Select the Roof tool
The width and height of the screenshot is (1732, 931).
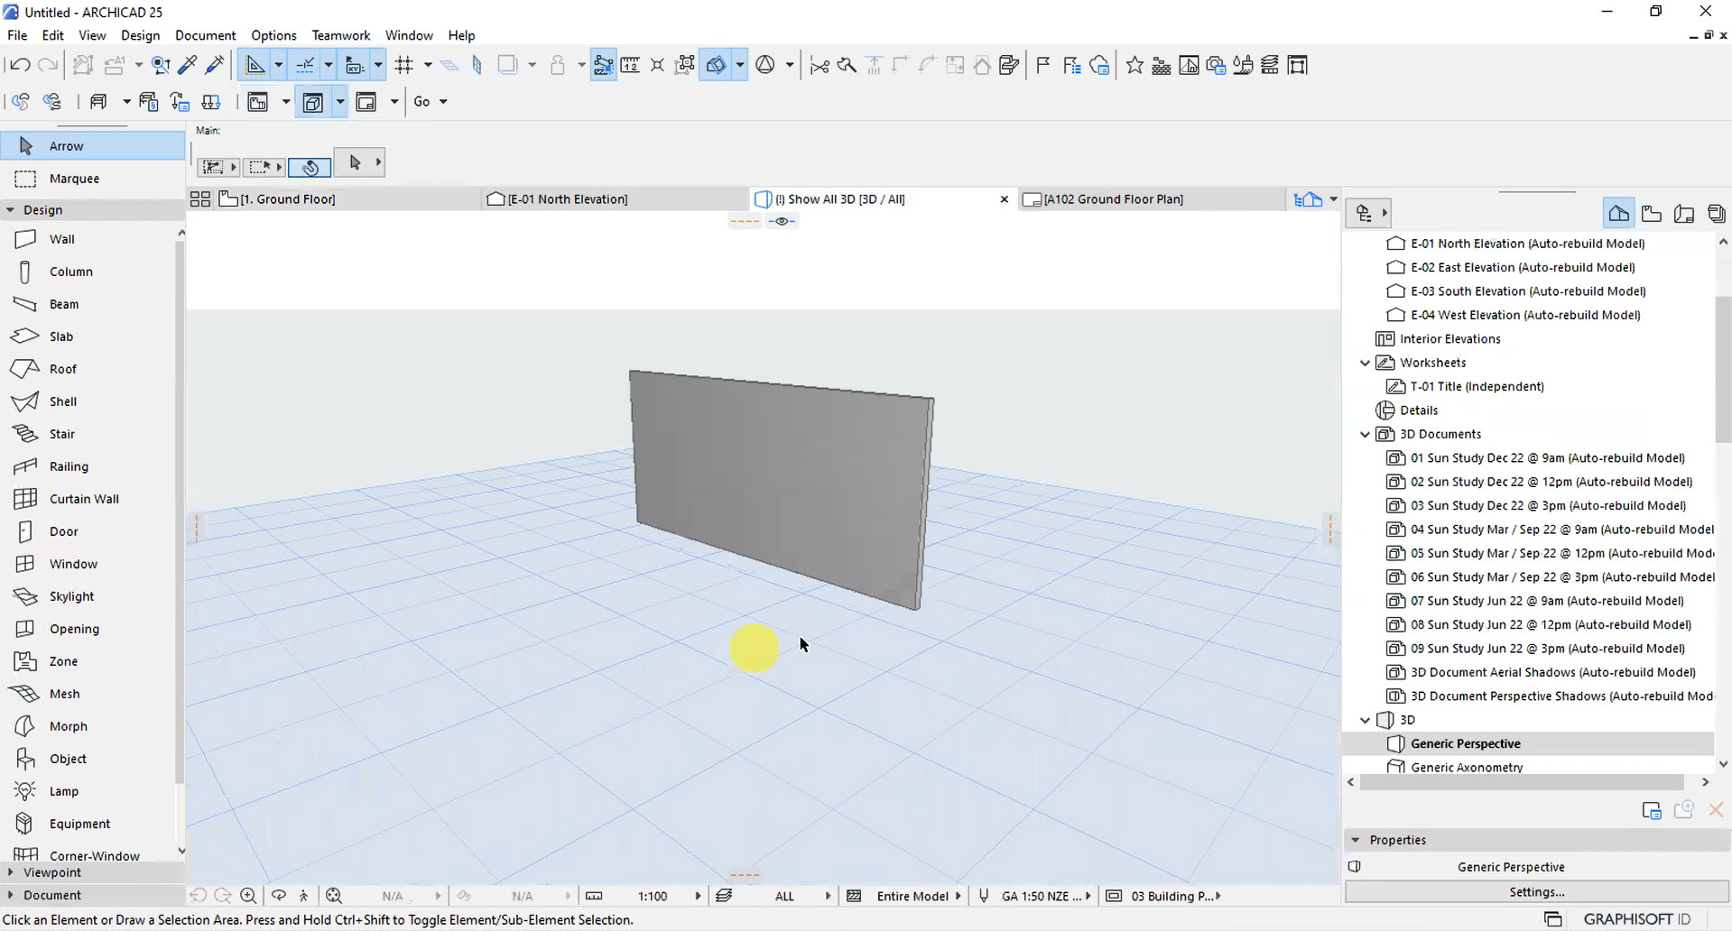[62, 369]
